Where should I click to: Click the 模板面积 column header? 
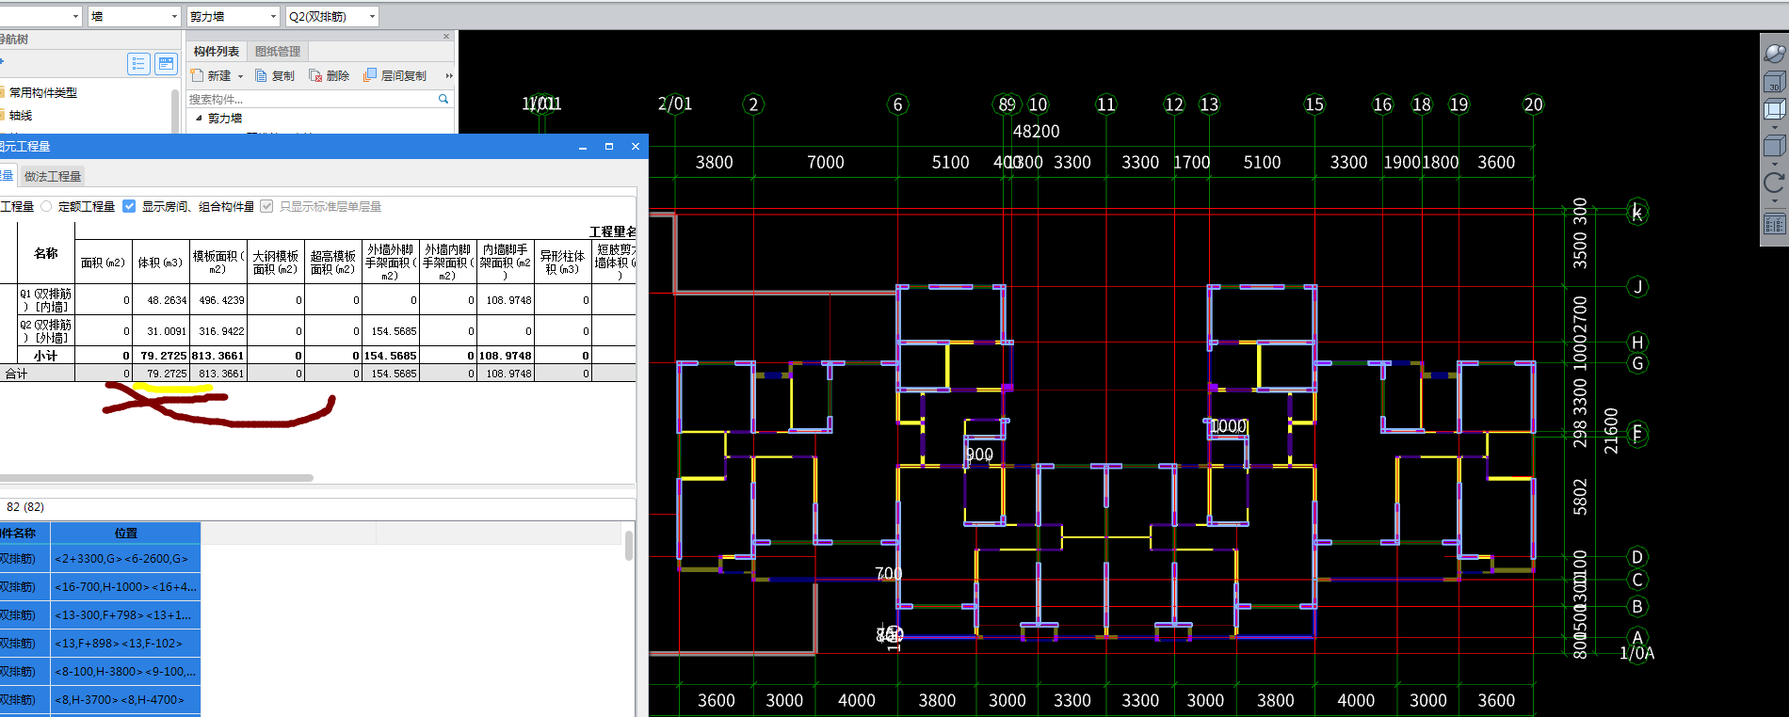[218, 263]
